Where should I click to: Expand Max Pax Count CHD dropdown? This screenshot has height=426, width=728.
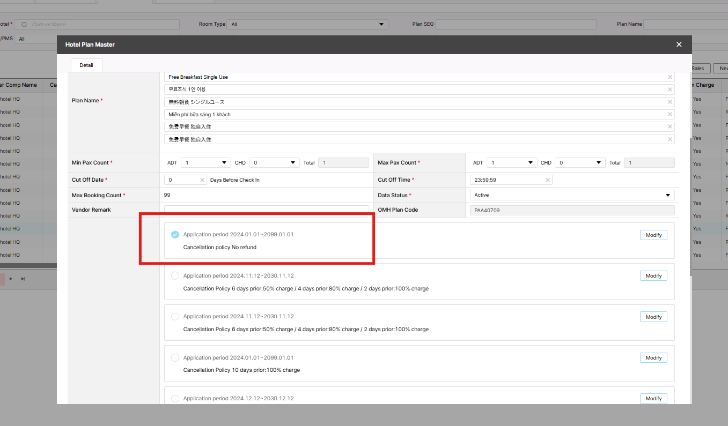pyautogui.click(x=580, y=163)
